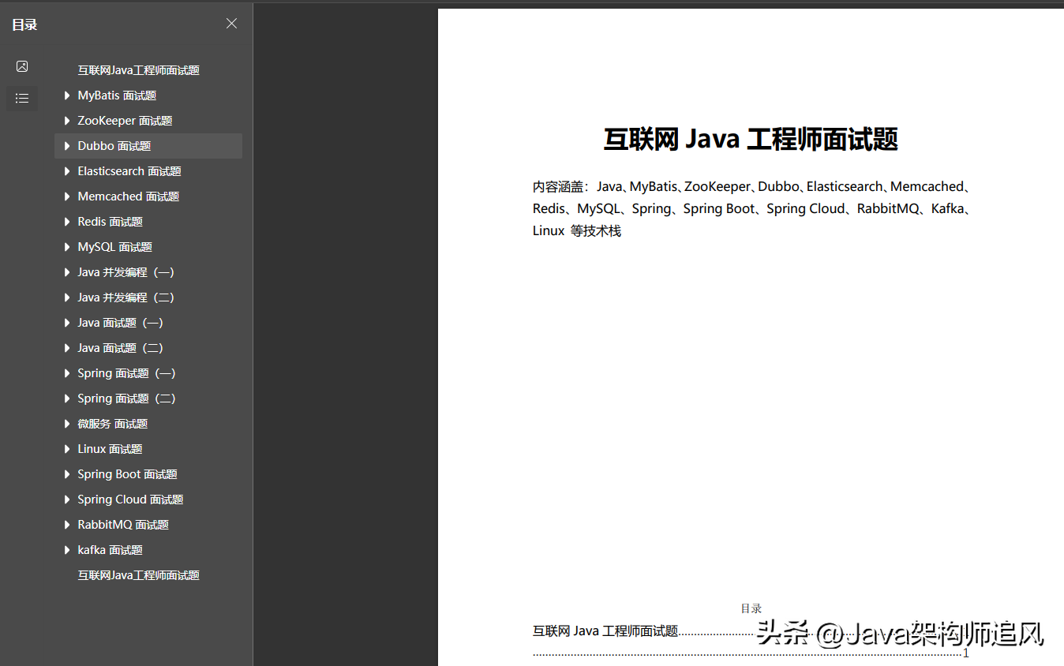Image resolution: width=1064 pixels, height=666 pixels.
Task: Expand the Dubbo 面试题 arrow
Action: coord(67,146)
